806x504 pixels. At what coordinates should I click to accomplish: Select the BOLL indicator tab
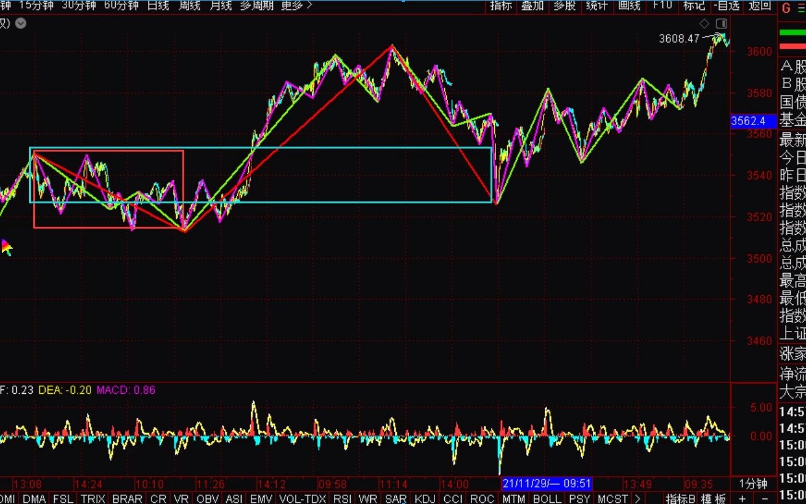(547, 498)
